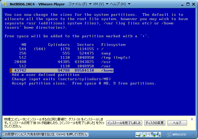The width and height of the screenshot is (198, 139).
Task: Click the network adapter device icon
Action: click(153, 135)
